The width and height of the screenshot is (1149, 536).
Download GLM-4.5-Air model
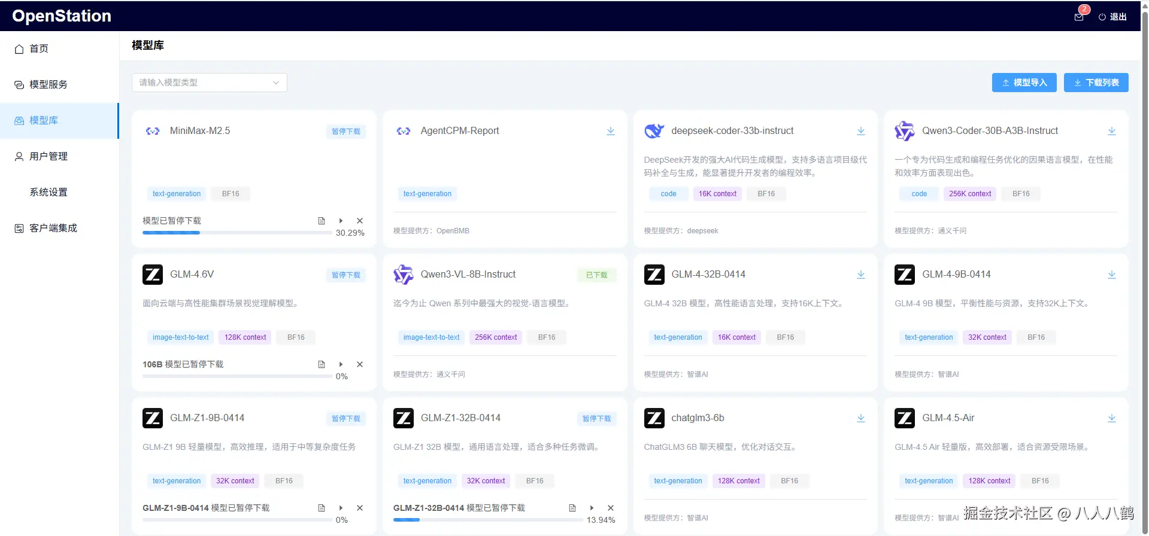click(x=1111, y=418)
